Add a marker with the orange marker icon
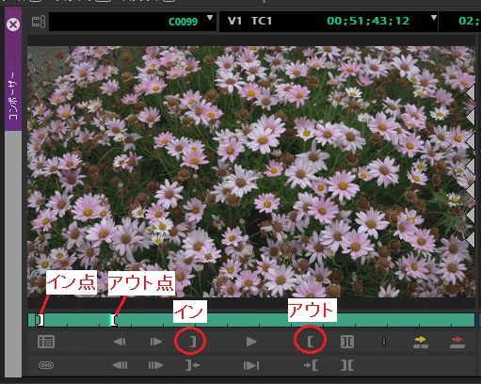This screenshot has width=481, height=384. coord(384,342)
